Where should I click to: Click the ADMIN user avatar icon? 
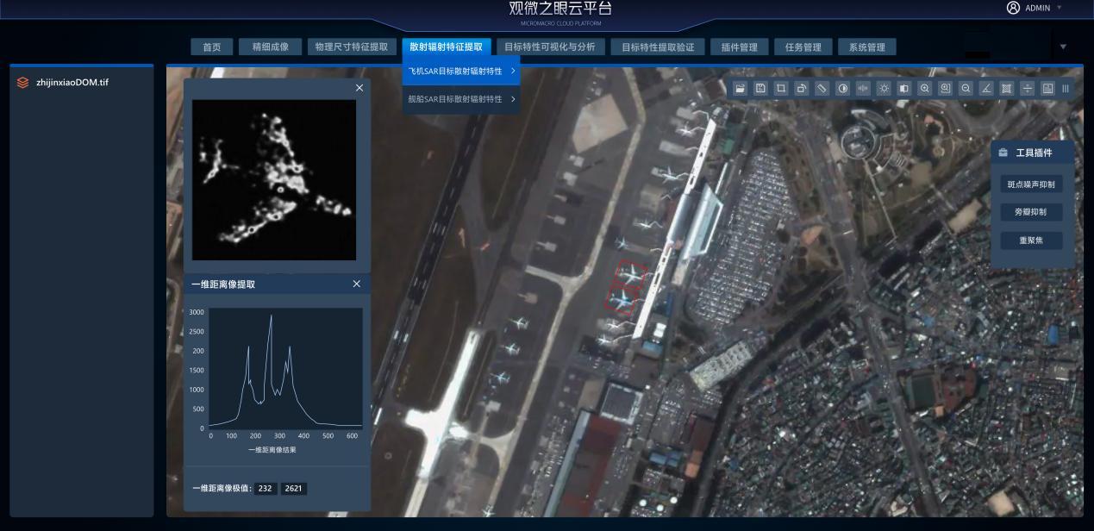pyautogui.click(x=1013, y=8)
